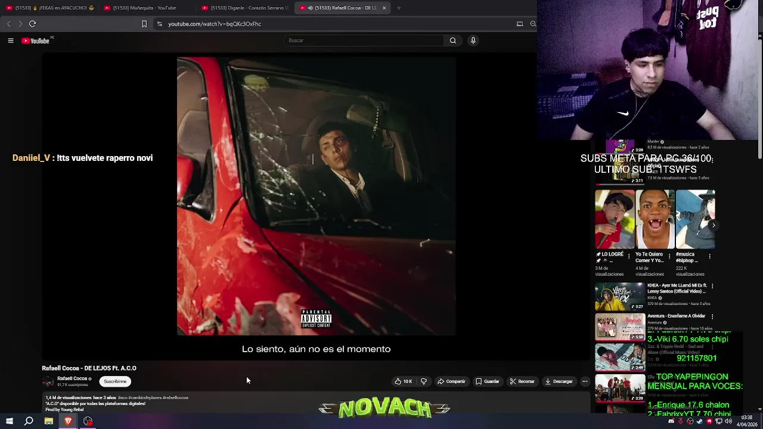Image resolution: width=763 pixels, height=429 pixels.
Task: Click the search magnifier button
Action: point(453,41)
